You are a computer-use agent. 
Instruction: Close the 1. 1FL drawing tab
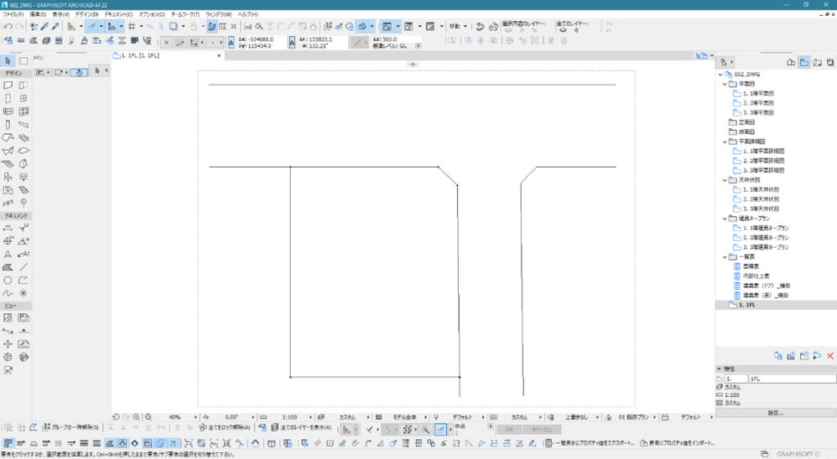tap(220, 56)
